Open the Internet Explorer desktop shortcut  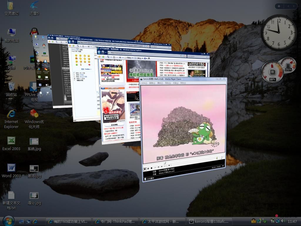tap(11, 114)
